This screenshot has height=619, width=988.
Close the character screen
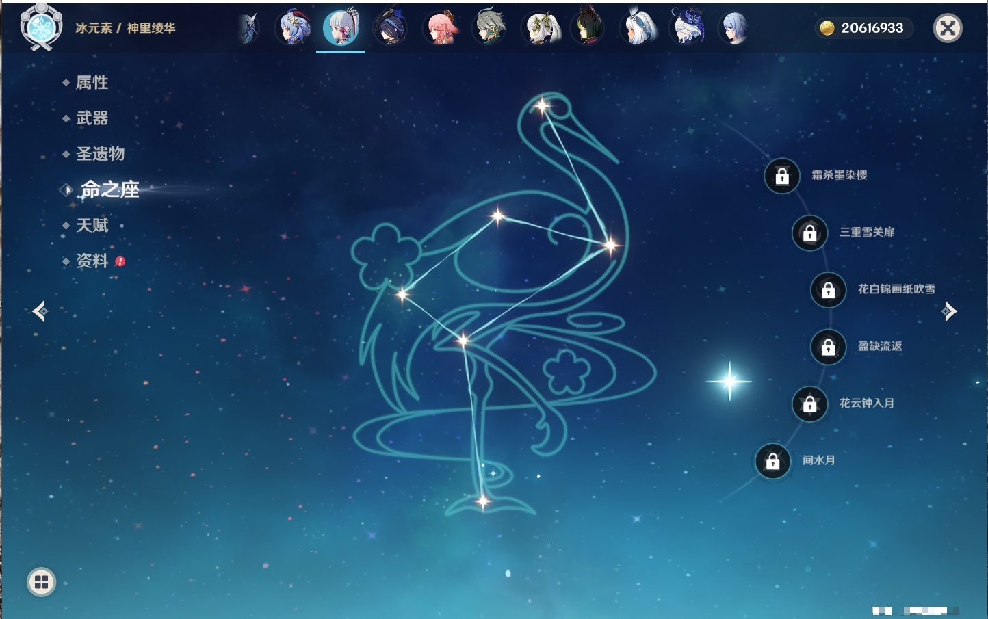point(948,28)
